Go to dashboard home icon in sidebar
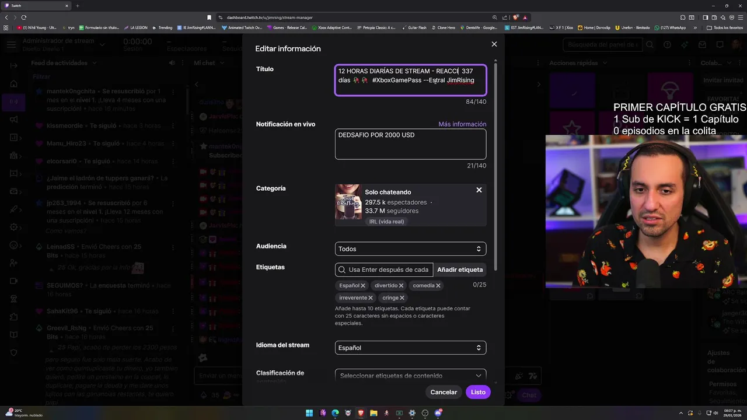The image size is (747, 420). tap(14, 83)
